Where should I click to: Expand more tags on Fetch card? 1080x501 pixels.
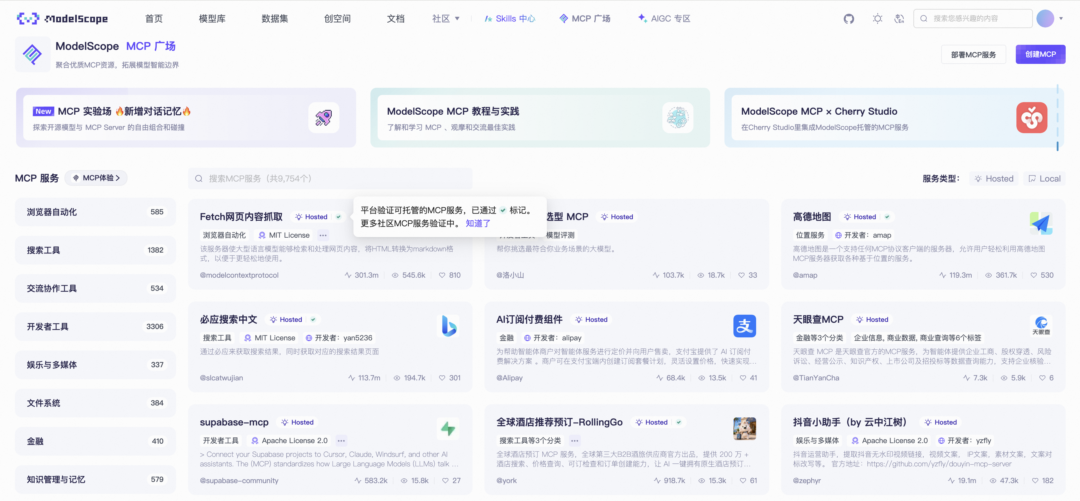(x=323, y=235)
